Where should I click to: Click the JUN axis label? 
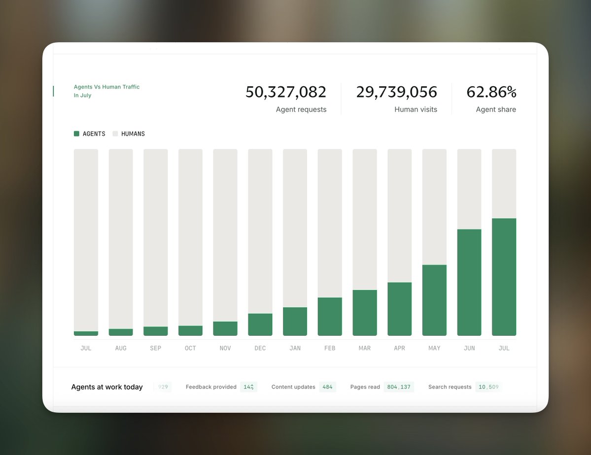coord(469,348)
